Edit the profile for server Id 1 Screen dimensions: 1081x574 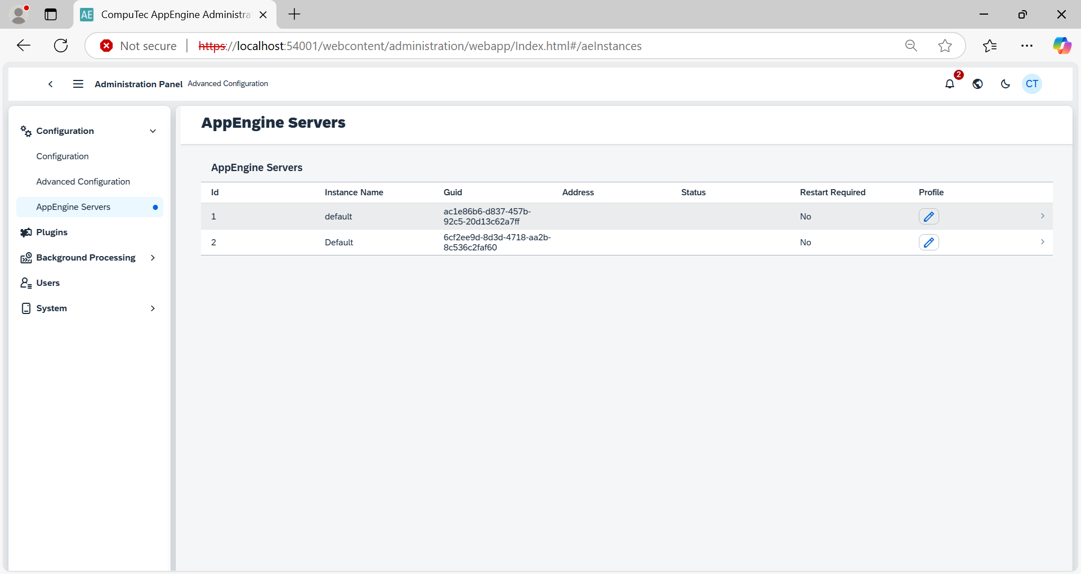click(929, 216)
